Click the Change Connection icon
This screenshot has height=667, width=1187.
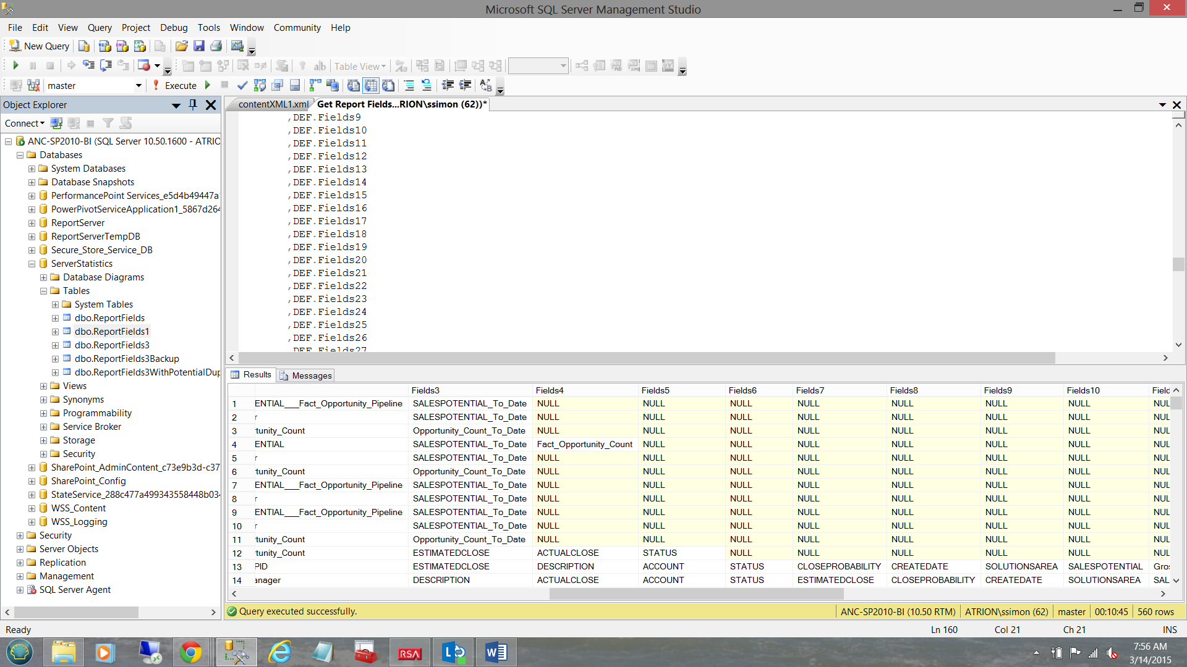pos(33,85)
